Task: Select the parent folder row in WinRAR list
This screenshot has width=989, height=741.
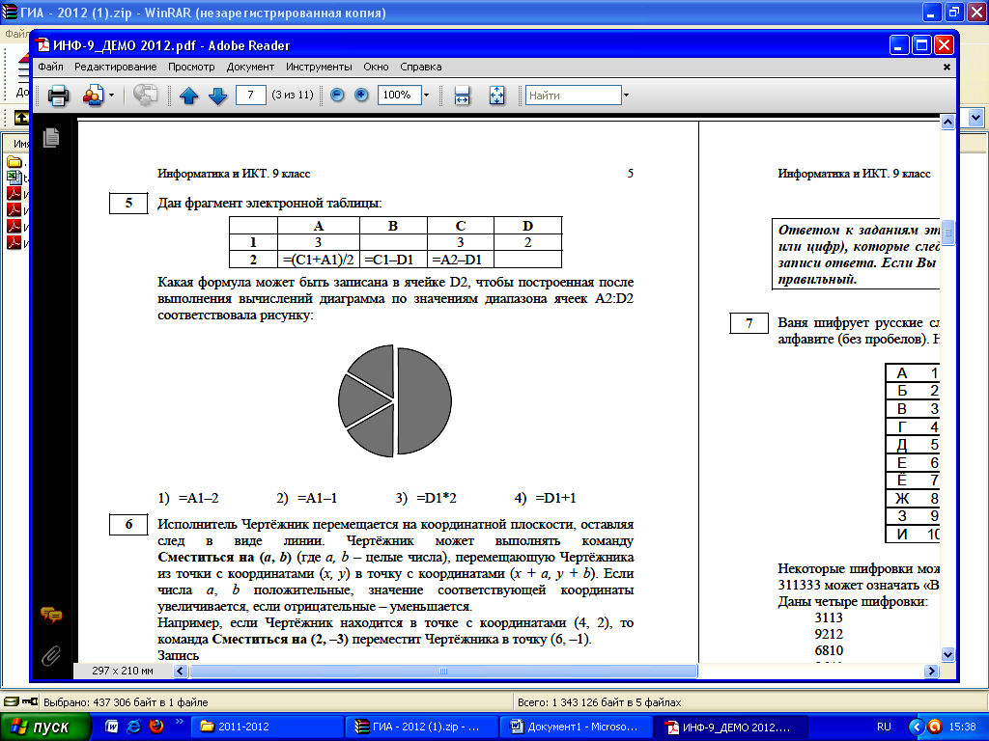Action: [17, 162]
